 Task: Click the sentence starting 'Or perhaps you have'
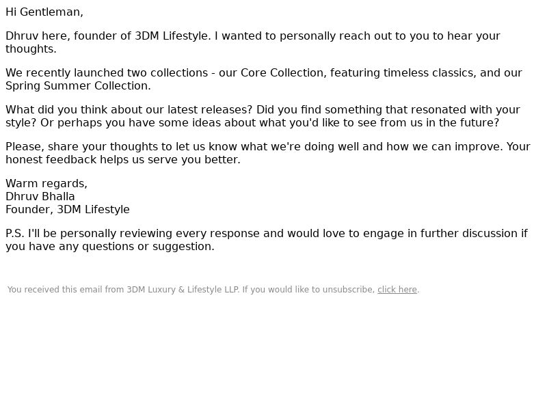pyautogui.click(x=269, y=123)
